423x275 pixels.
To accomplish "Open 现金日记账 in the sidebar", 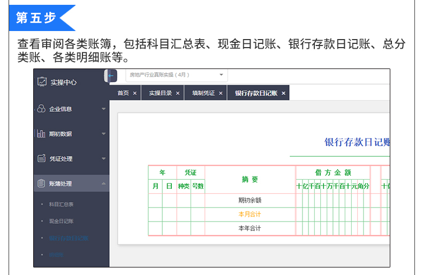I will (61, 221).
